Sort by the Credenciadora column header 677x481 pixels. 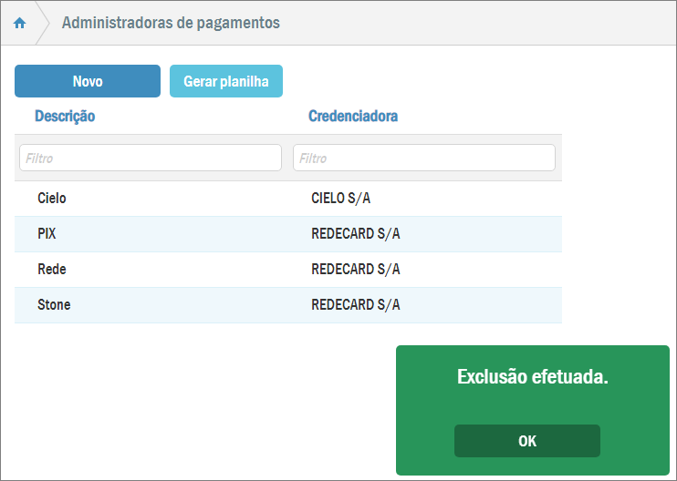point(352,117)
